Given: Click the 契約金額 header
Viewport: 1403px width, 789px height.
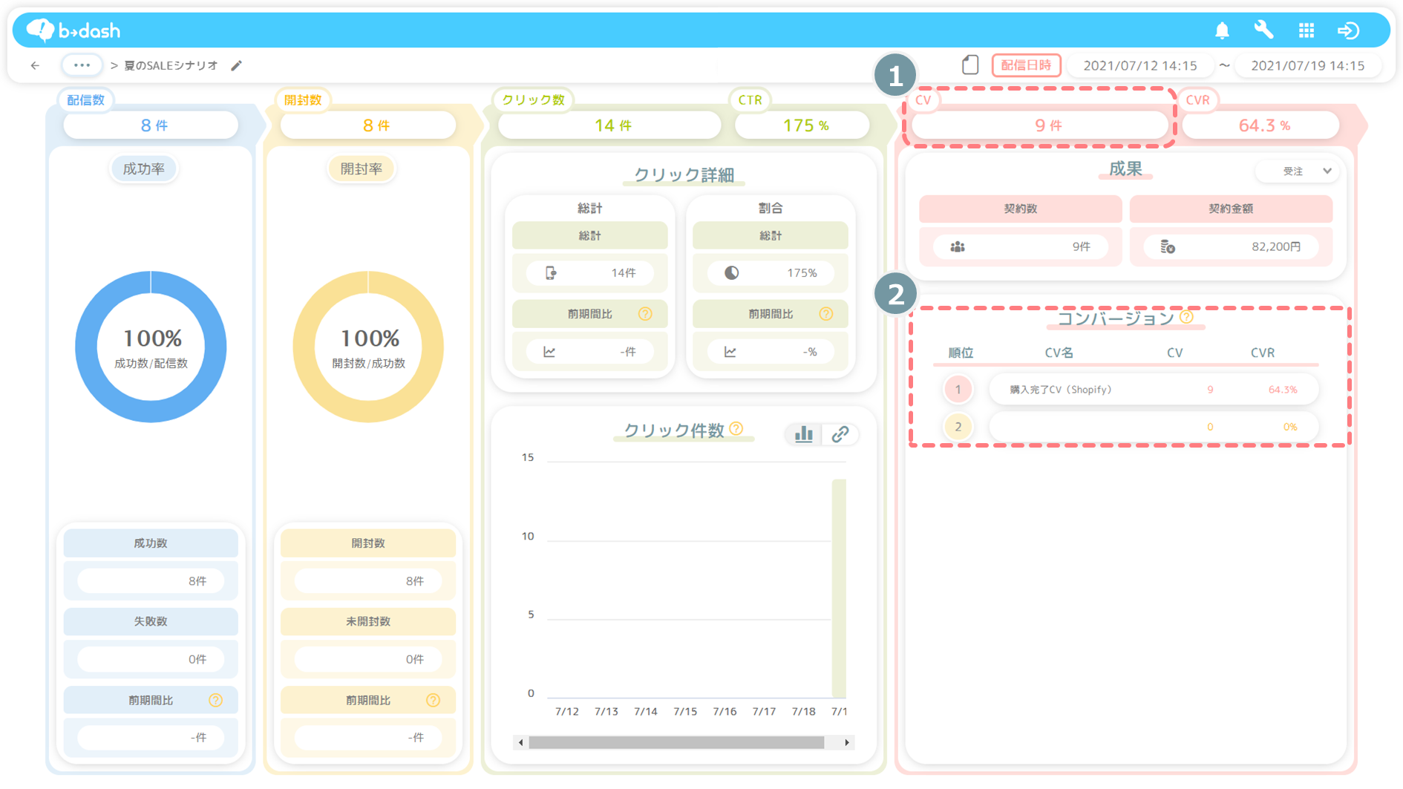Looking at the screenshot, I should click(x=1231, y=209).
